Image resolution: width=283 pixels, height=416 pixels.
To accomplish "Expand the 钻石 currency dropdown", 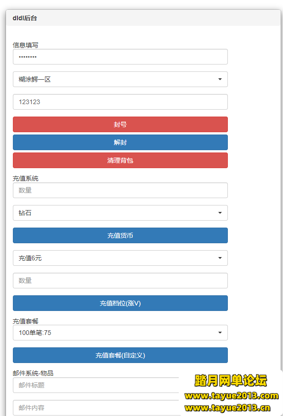I will [120, 213].
